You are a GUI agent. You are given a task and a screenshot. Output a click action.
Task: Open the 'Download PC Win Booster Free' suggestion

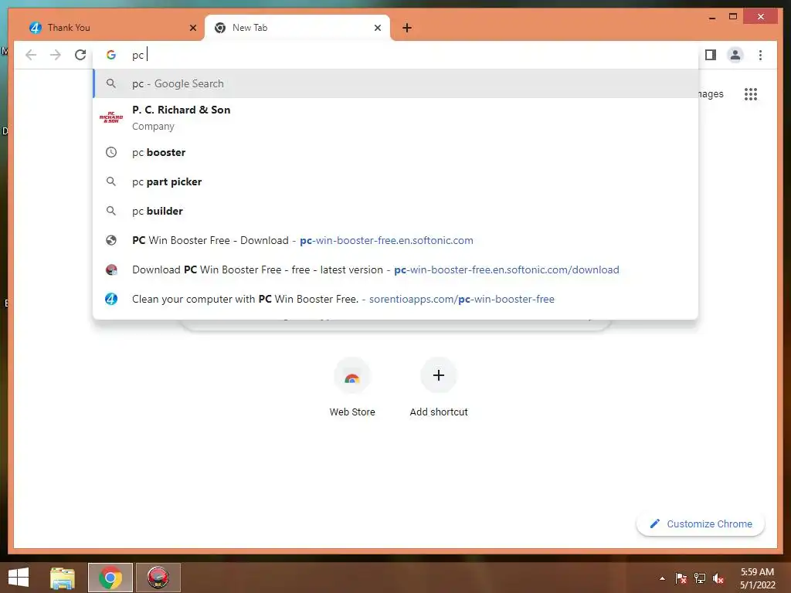[x=395, y=269]
